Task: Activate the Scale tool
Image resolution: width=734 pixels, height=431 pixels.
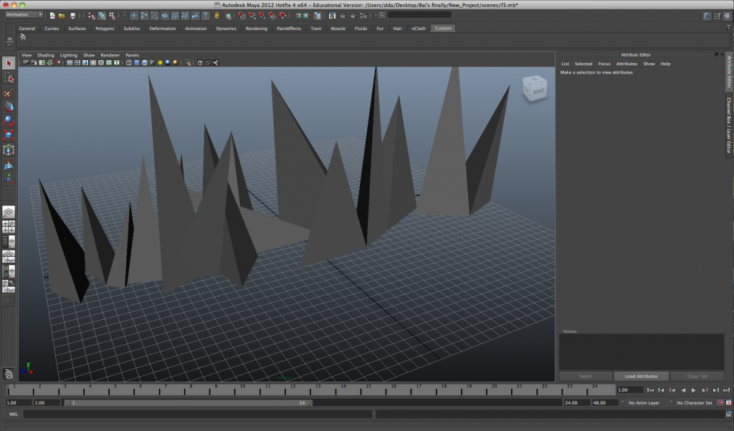Action: 9,135
